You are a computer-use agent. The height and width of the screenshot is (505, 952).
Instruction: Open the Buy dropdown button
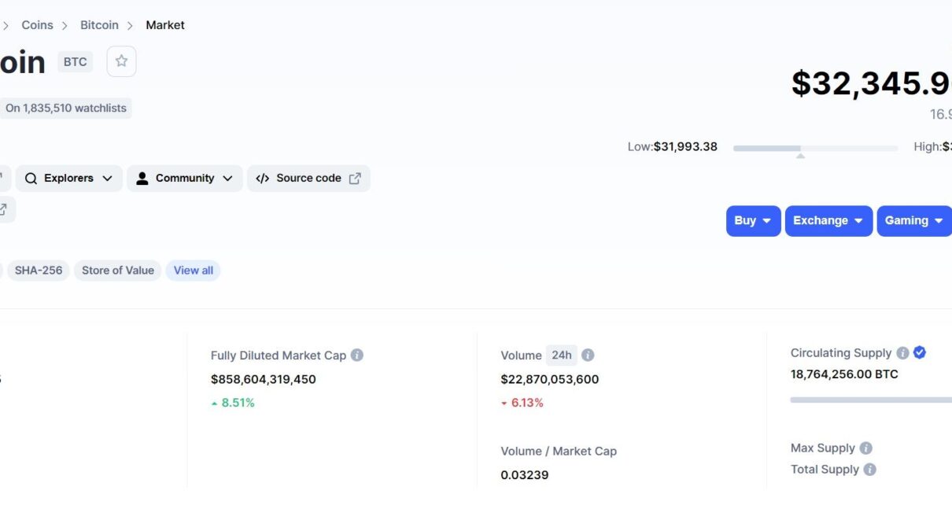[x=753, y=221]
